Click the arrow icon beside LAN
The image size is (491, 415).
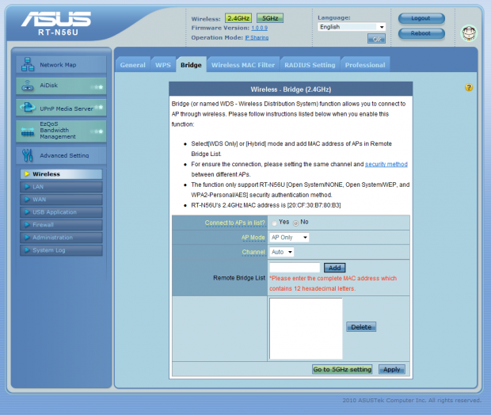tap(27, 187)
